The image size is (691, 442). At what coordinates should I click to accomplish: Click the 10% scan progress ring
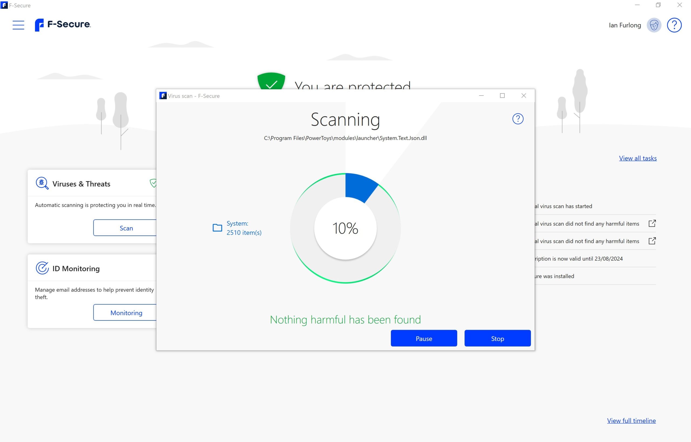coord(345,229)
